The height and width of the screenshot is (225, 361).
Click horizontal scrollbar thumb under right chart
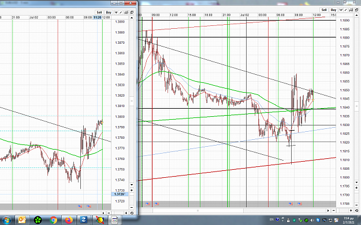pos(198,210)
